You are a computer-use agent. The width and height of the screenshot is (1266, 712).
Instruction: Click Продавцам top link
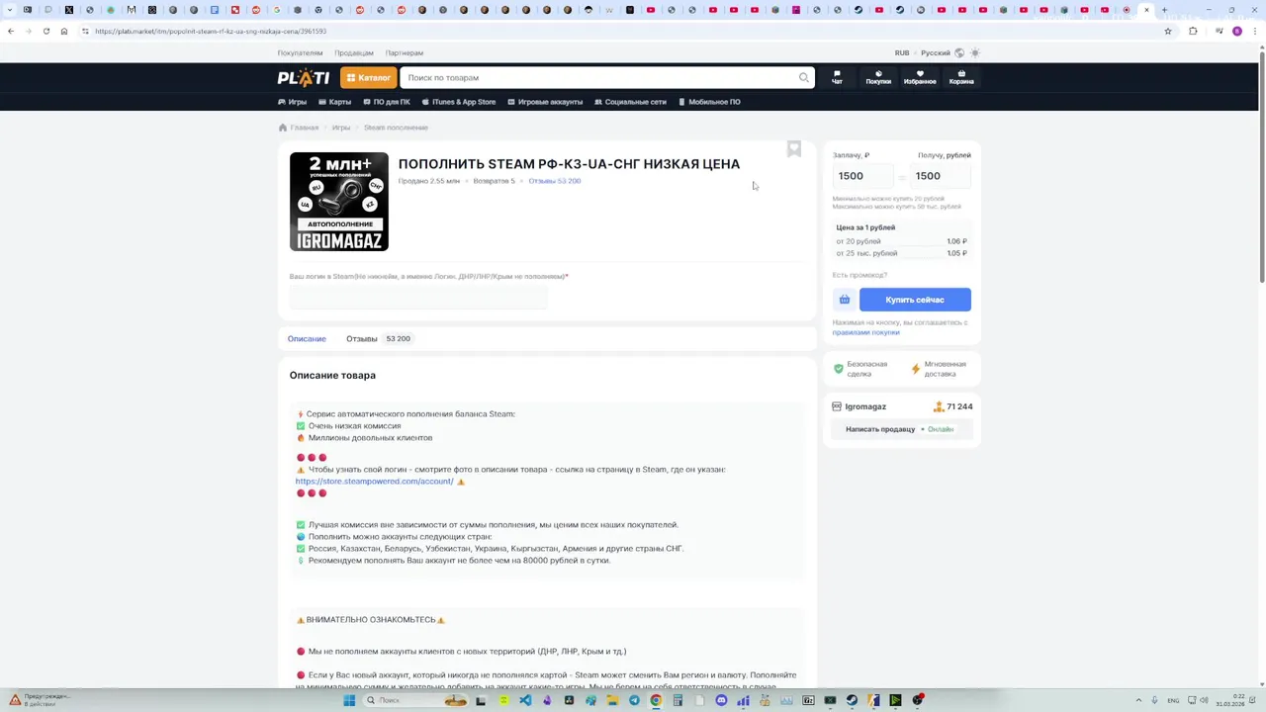pos(354,53)
